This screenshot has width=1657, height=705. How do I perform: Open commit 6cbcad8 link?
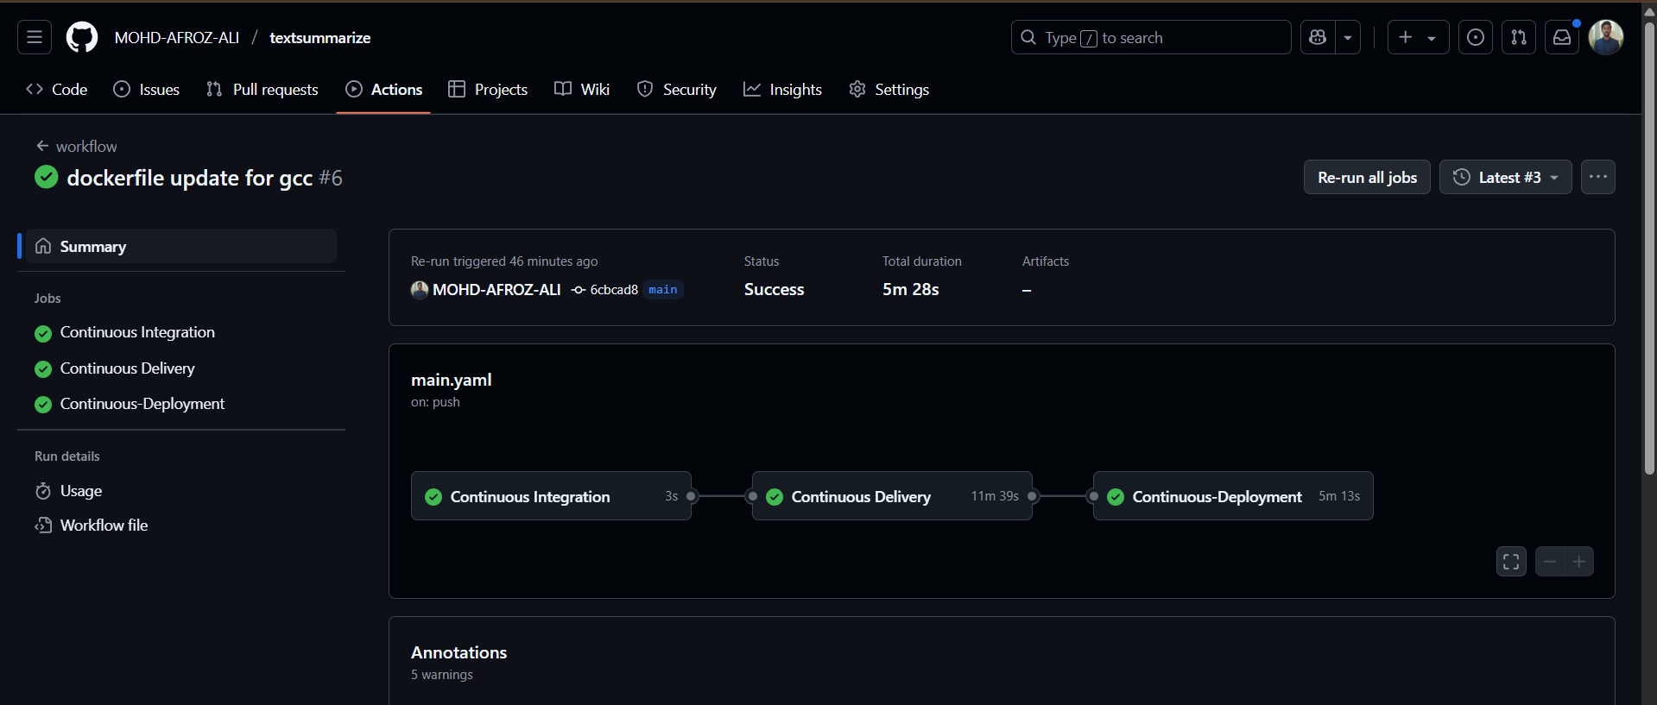pos(613,290)
